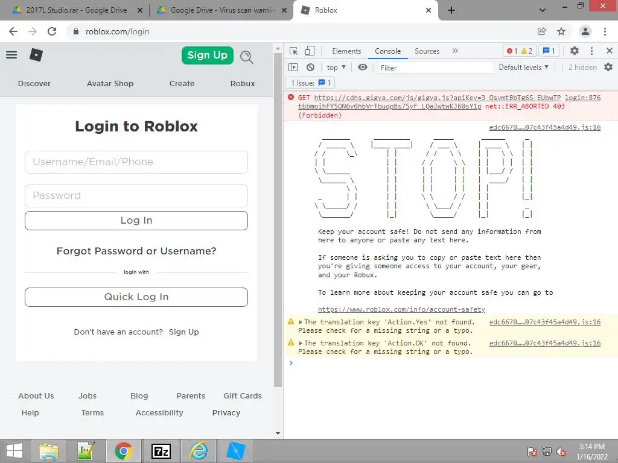Open 7-Zip from taskbar
This screenshot has height=463, width=618.
point(161,451)
